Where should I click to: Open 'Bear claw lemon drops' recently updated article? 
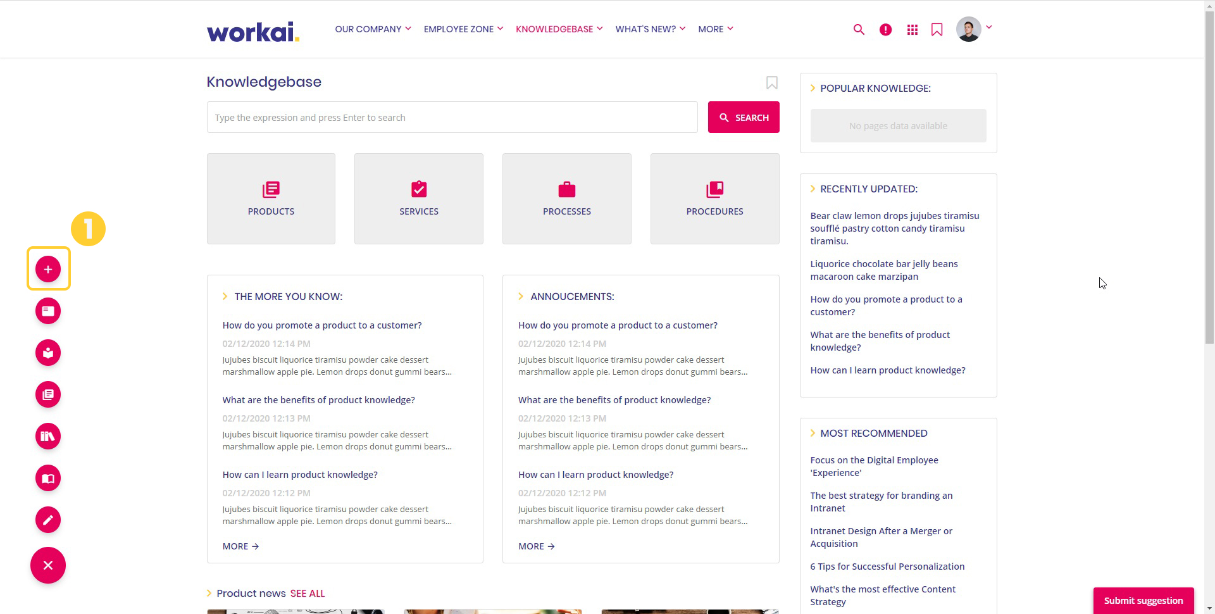[894, 229]
